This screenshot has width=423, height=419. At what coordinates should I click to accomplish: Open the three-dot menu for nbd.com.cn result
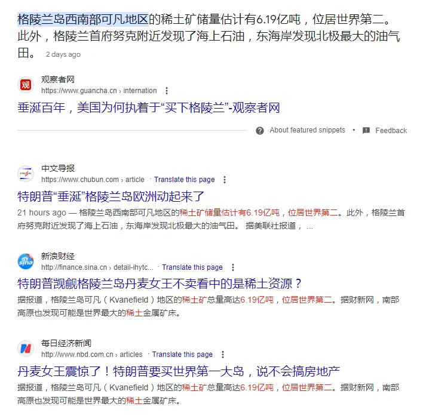(223, 355)
